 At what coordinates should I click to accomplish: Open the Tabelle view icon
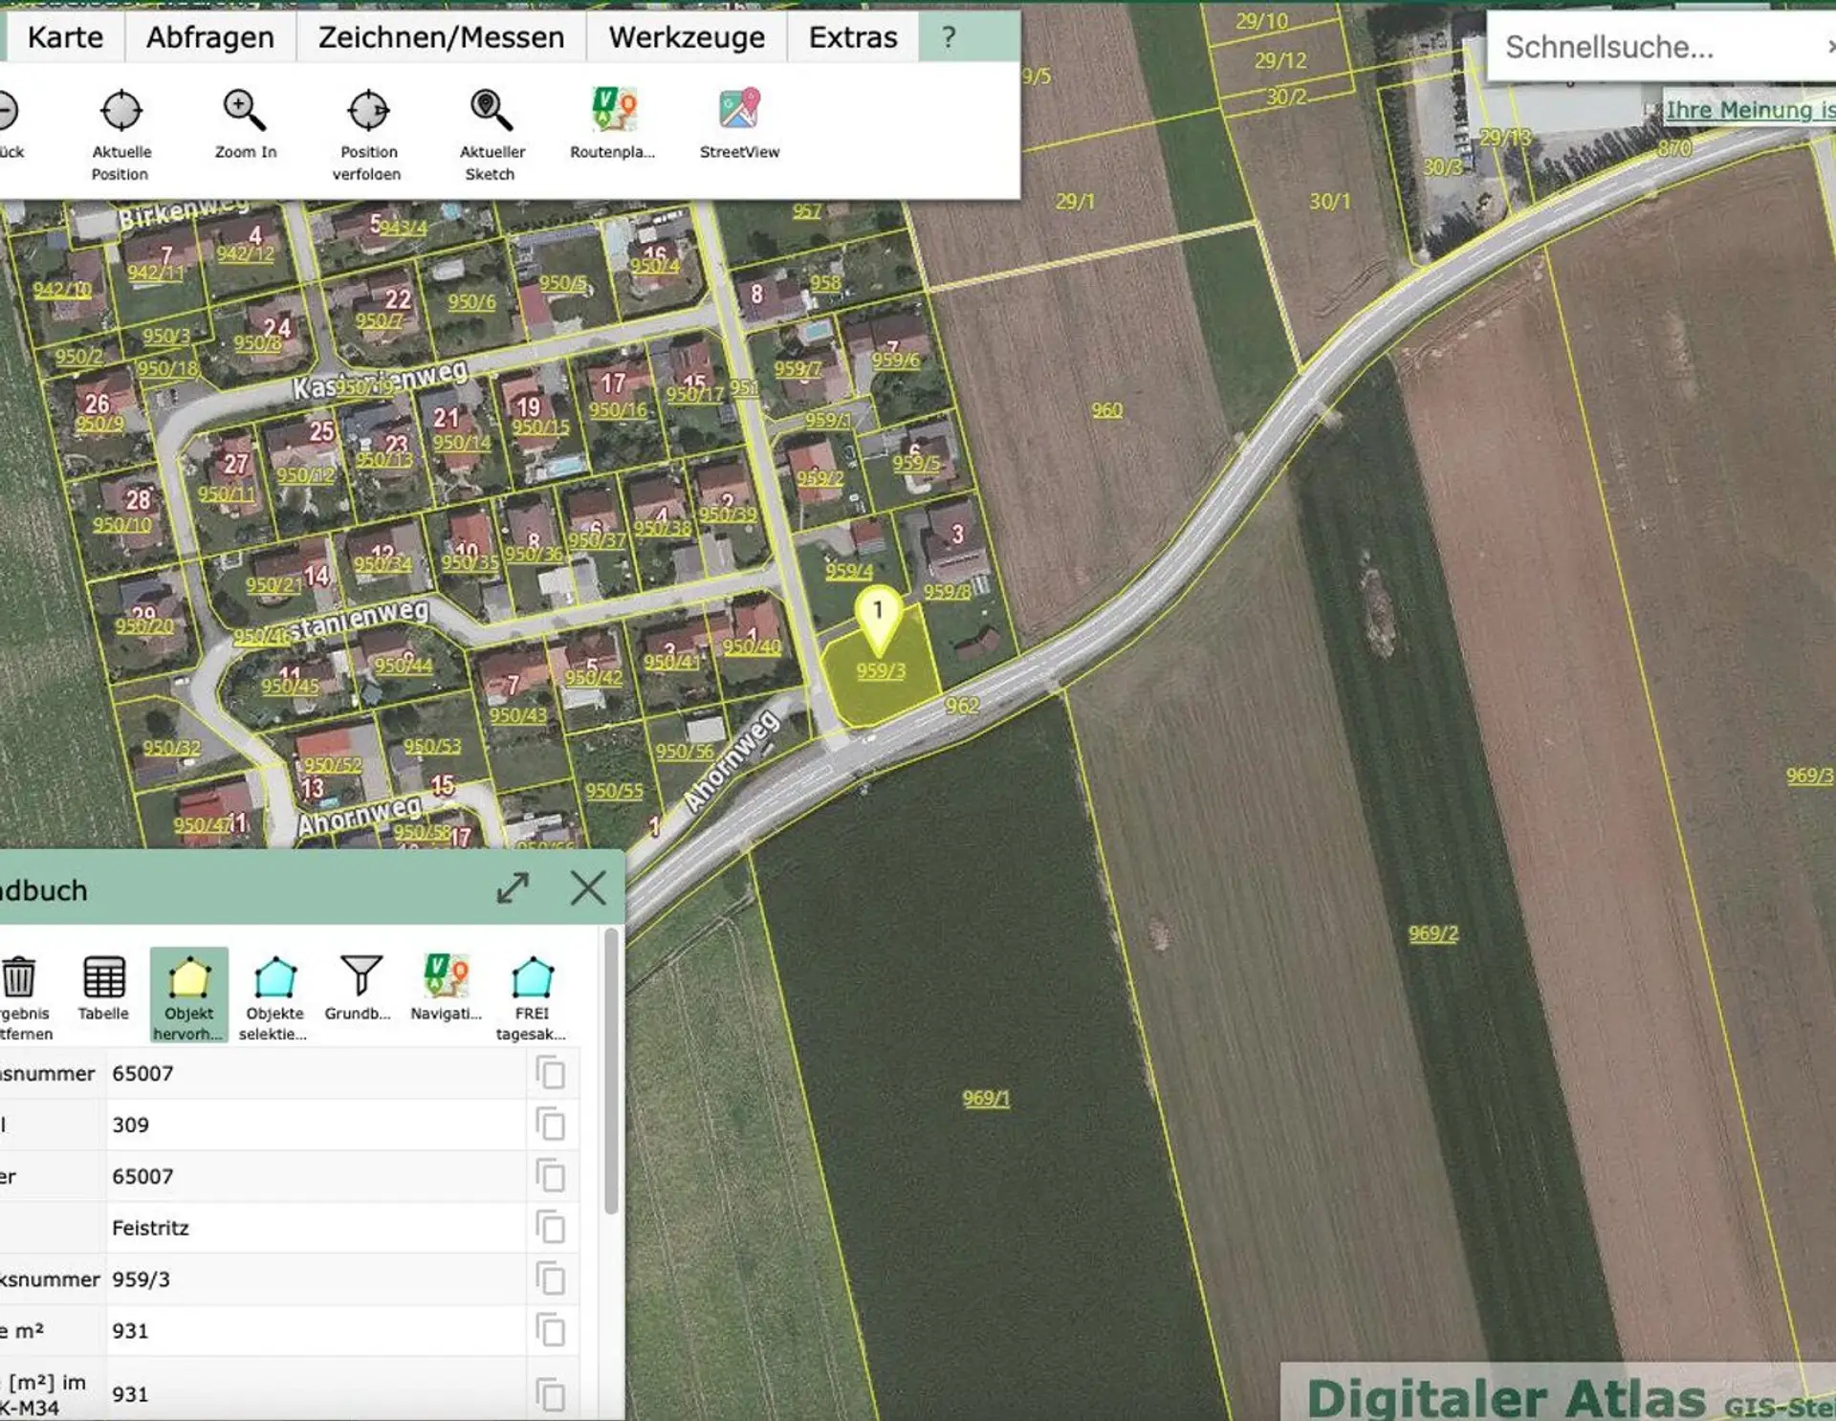tap(103, 977)
